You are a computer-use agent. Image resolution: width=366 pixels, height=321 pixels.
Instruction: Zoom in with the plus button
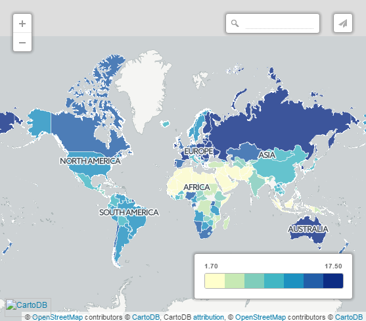[22, 24]
